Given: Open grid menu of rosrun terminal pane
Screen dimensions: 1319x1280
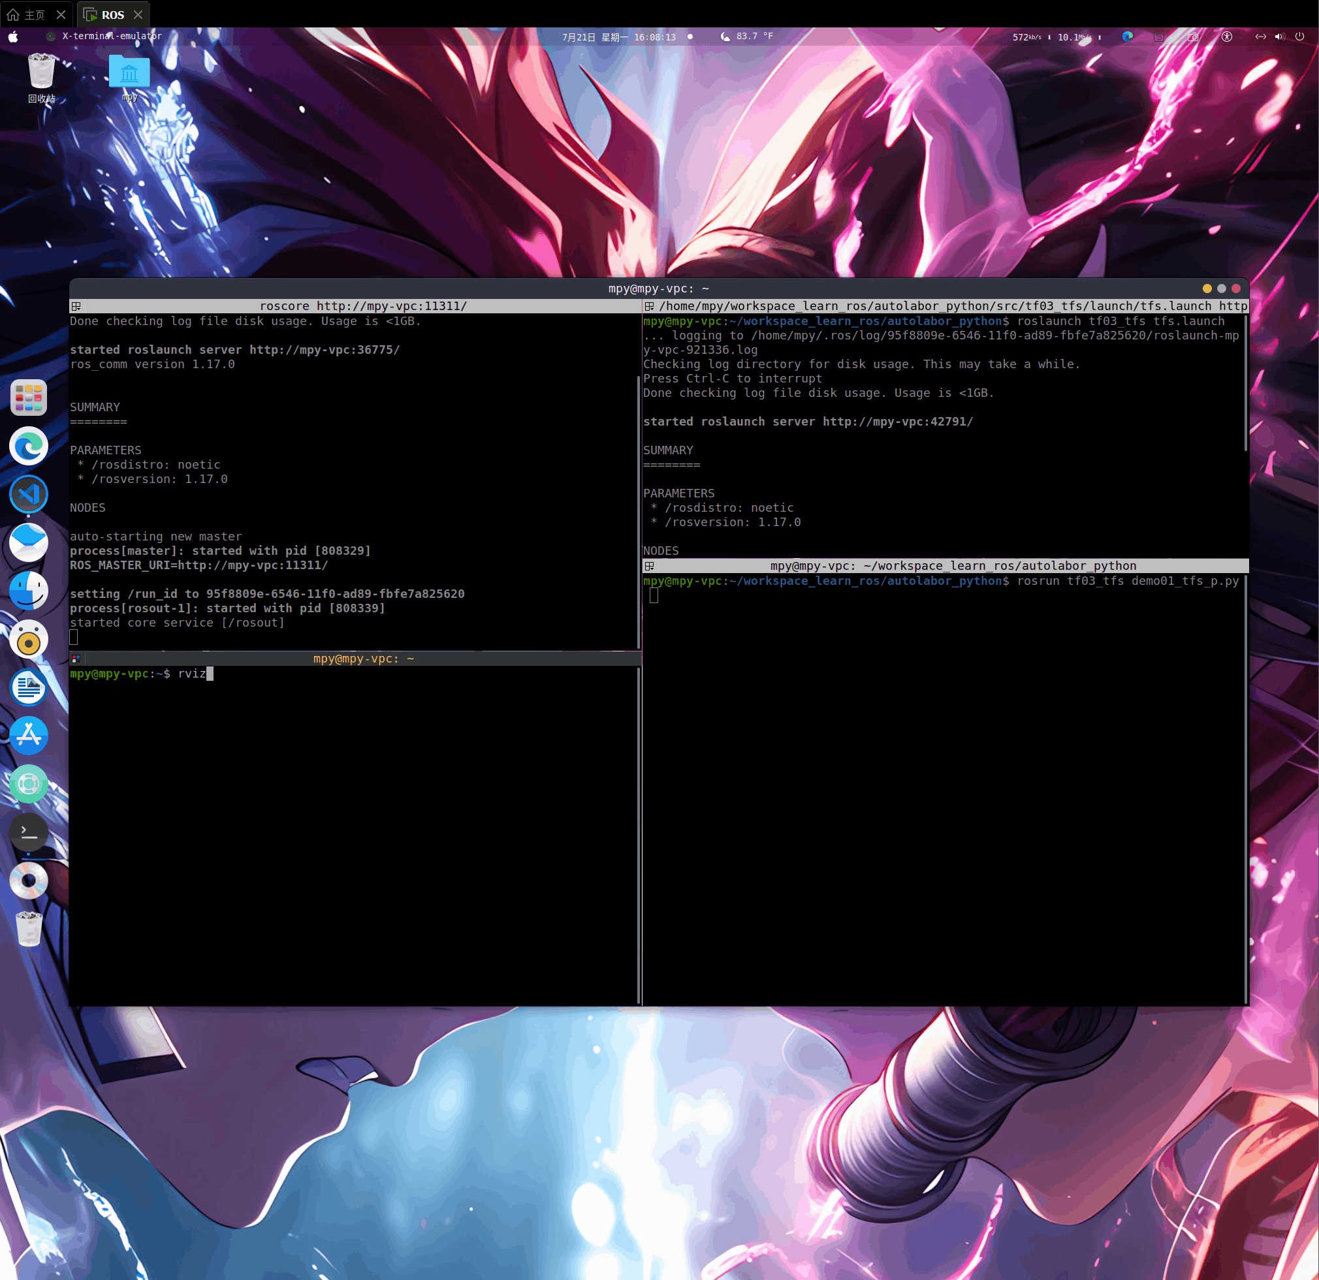Looking at the screenshot, I should (650, 566).
